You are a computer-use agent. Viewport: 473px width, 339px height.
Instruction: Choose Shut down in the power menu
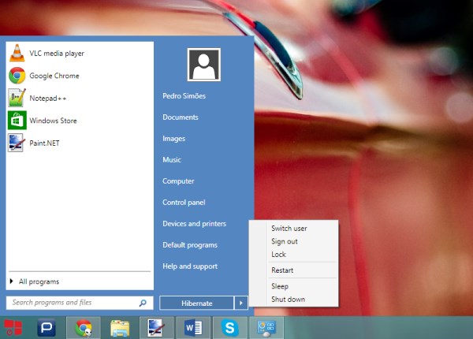(x=288, y=299)
